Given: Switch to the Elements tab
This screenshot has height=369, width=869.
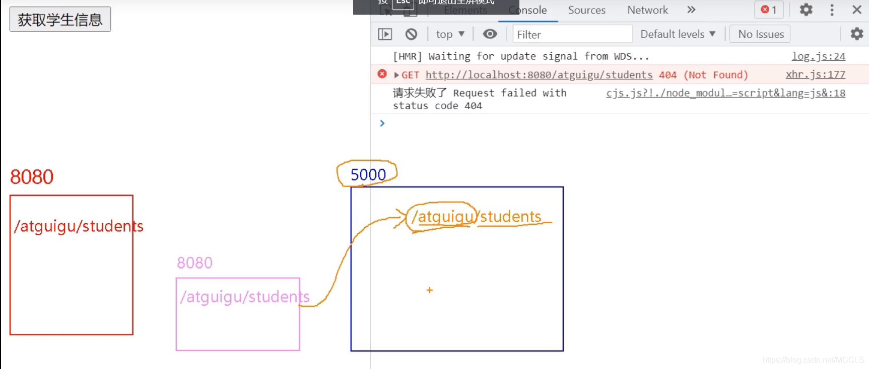Looking at the screenshot, I should coord(465,10).
